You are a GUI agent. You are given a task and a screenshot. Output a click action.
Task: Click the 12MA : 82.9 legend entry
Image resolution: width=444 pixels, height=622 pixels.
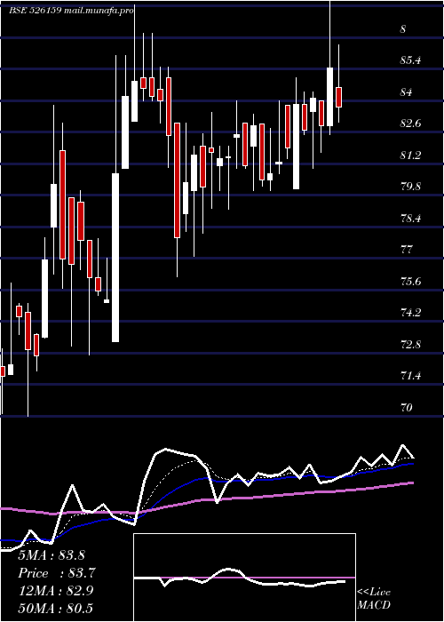[x=56, y=591]
